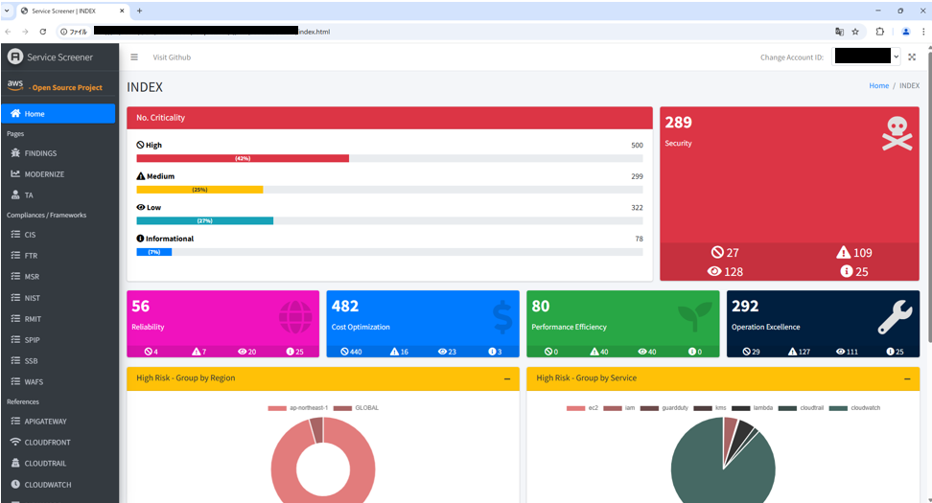Open the FTR framework link

pos(58,256)
